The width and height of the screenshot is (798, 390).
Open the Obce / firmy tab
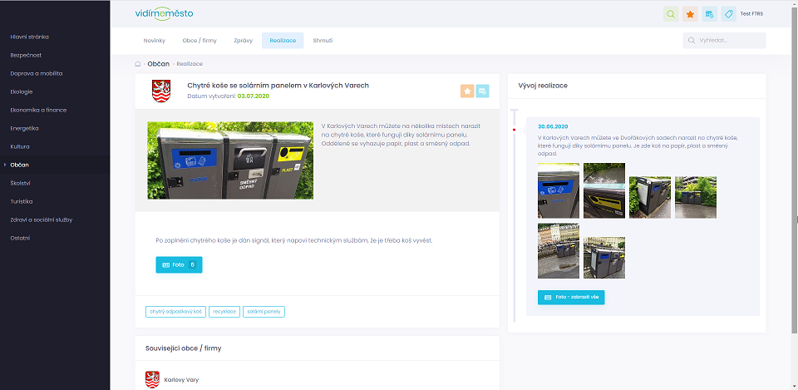pyautogui.click(x=199, y=41)
